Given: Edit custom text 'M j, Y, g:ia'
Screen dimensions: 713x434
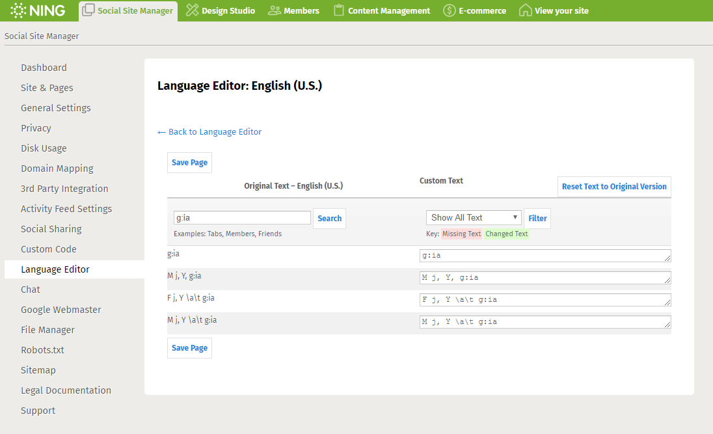Looking at the screenshot, I should coord(545,277).
